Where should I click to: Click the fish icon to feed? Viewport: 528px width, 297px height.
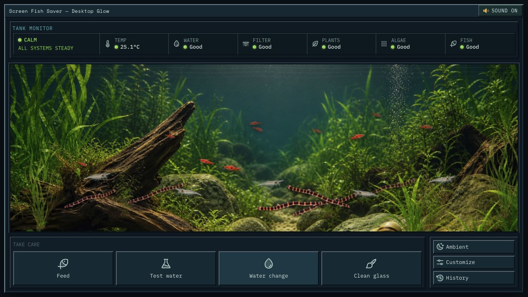63,264
